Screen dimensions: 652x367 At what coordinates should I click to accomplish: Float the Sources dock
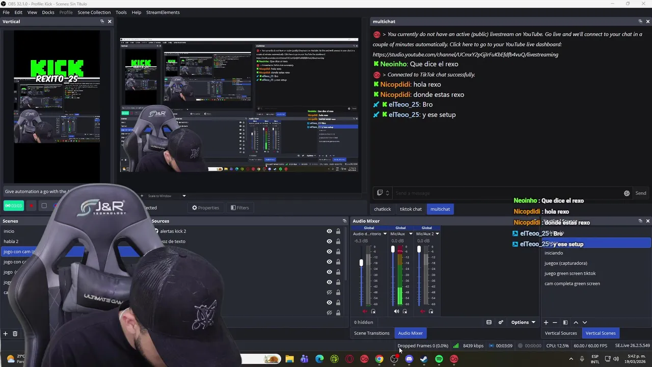[x=344, y=221]
